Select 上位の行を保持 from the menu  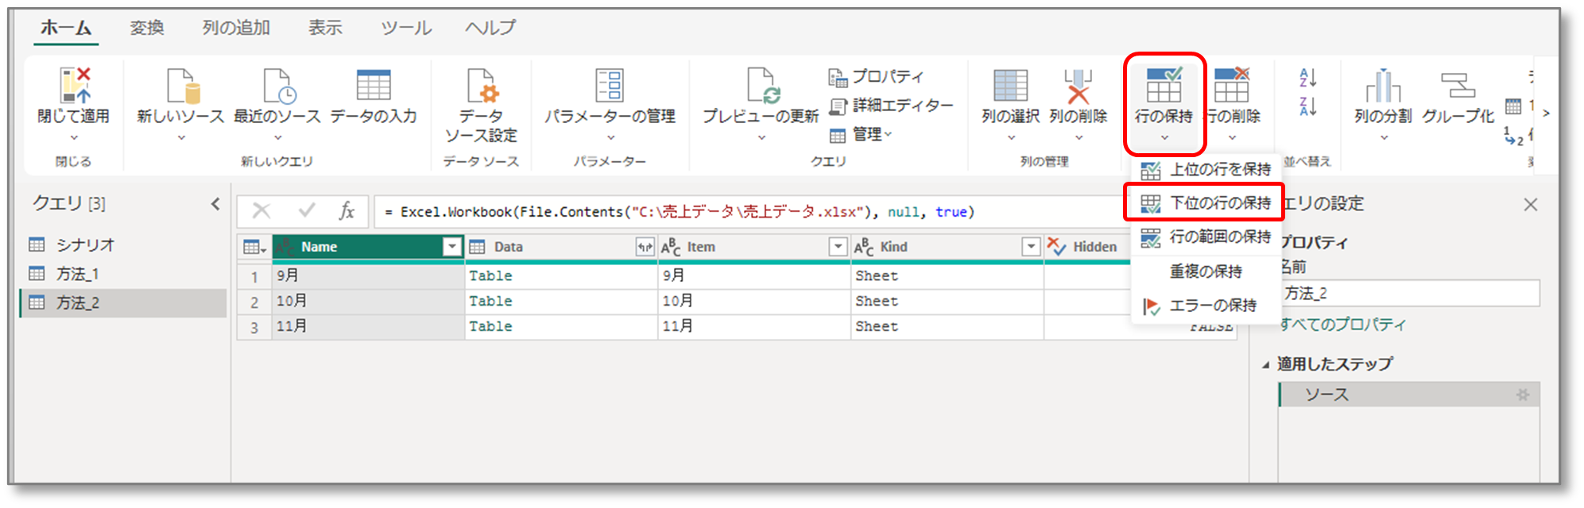(1206, 170)
